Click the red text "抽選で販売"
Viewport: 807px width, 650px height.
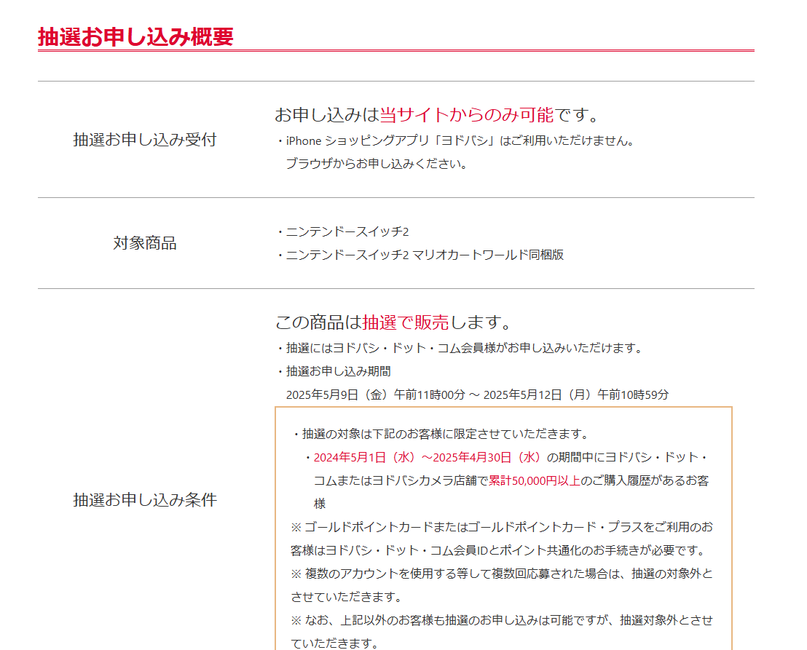coord(406,322)
